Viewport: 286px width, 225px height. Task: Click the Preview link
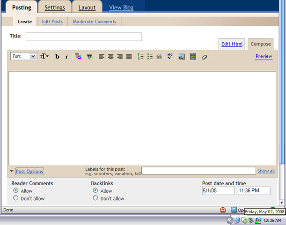(264, 56)
